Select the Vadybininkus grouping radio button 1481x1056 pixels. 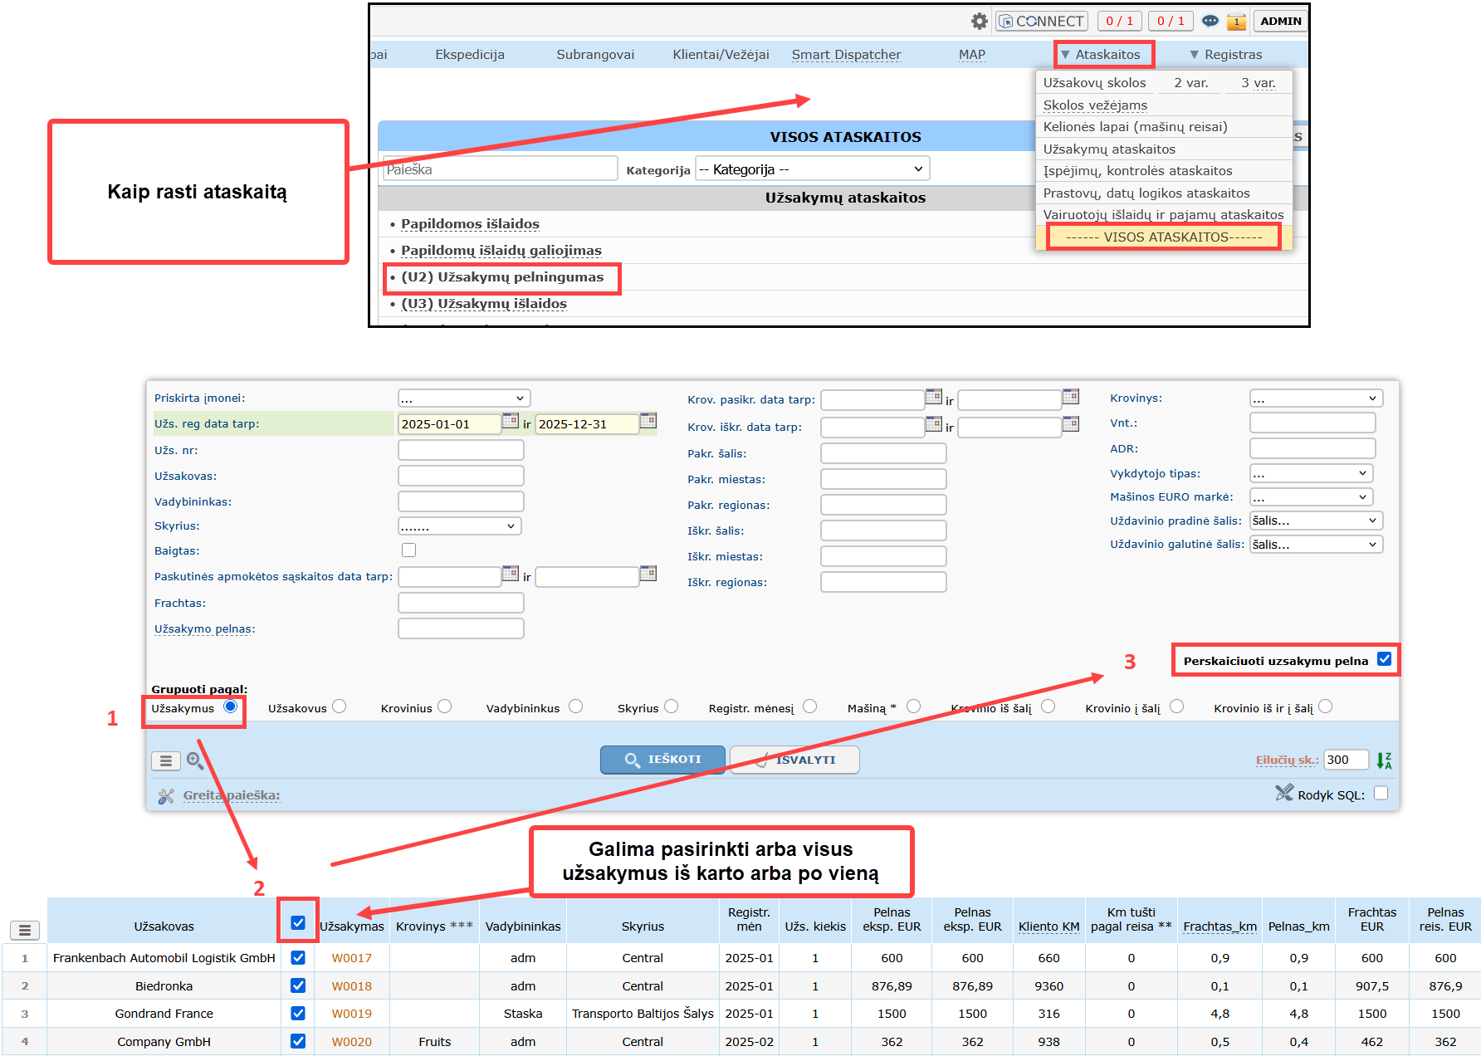(x=575, y=706)
